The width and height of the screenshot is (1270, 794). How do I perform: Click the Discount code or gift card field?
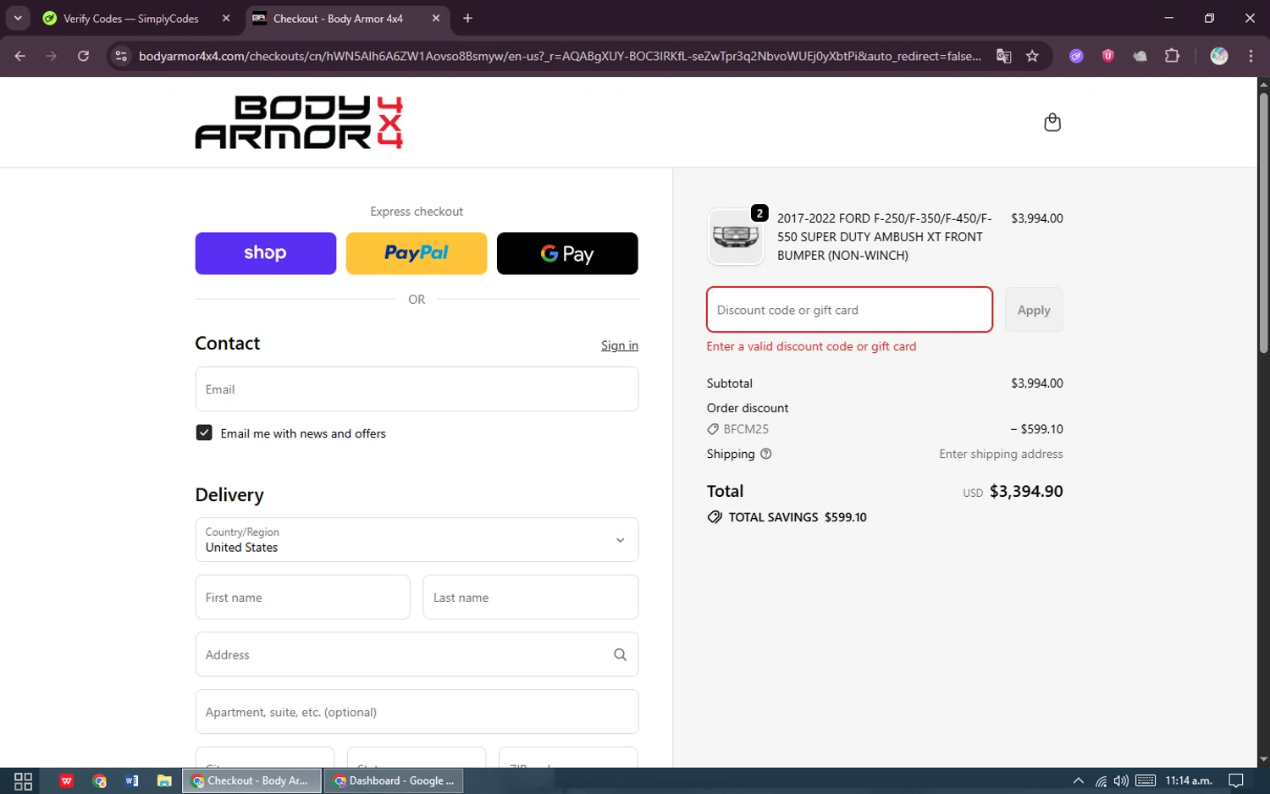(x=849, y=310)
